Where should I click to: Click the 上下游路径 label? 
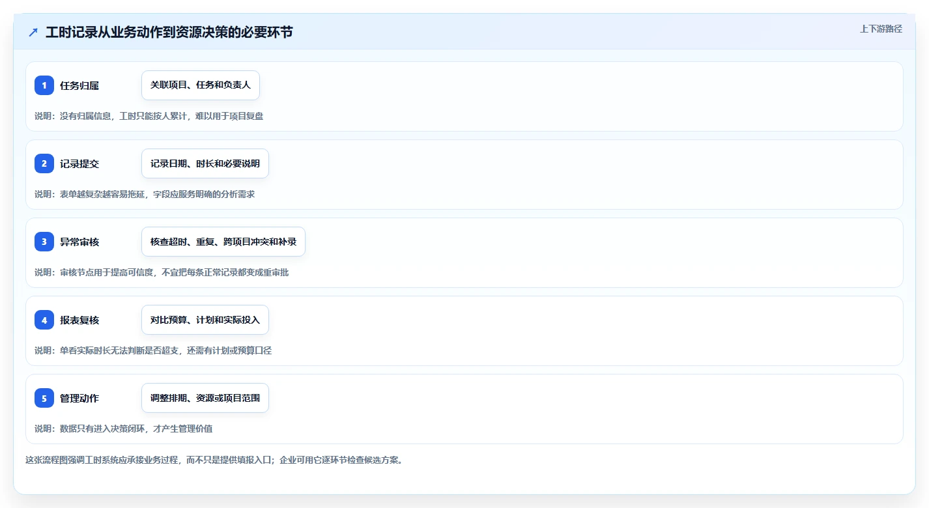click(881, 29)
